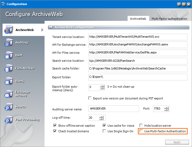Viewport: 192px width, 147px height.
Task: Enable Hide location server
Action: pyautogui.click(x=141, y=125)
